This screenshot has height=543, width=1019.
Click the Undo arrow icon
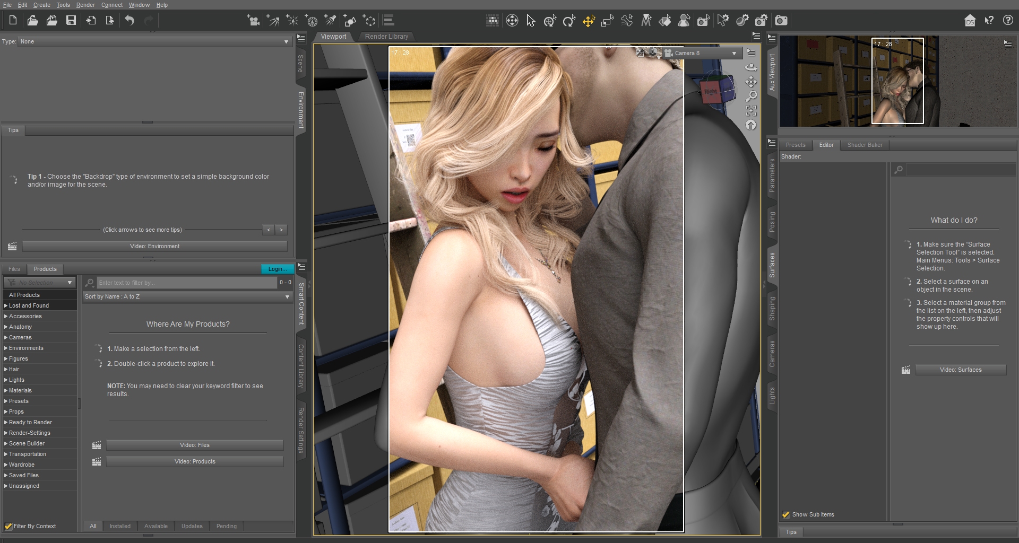point(129,21)
